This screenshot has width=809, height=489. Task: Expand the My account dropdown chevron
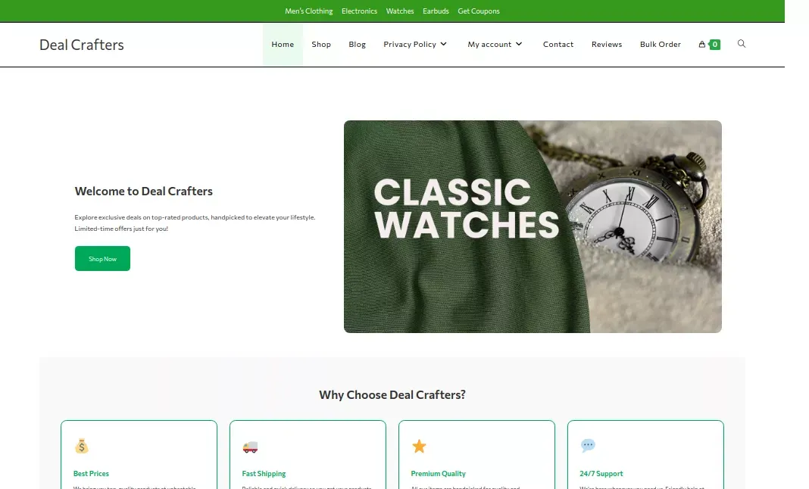(x=519, y=45)
